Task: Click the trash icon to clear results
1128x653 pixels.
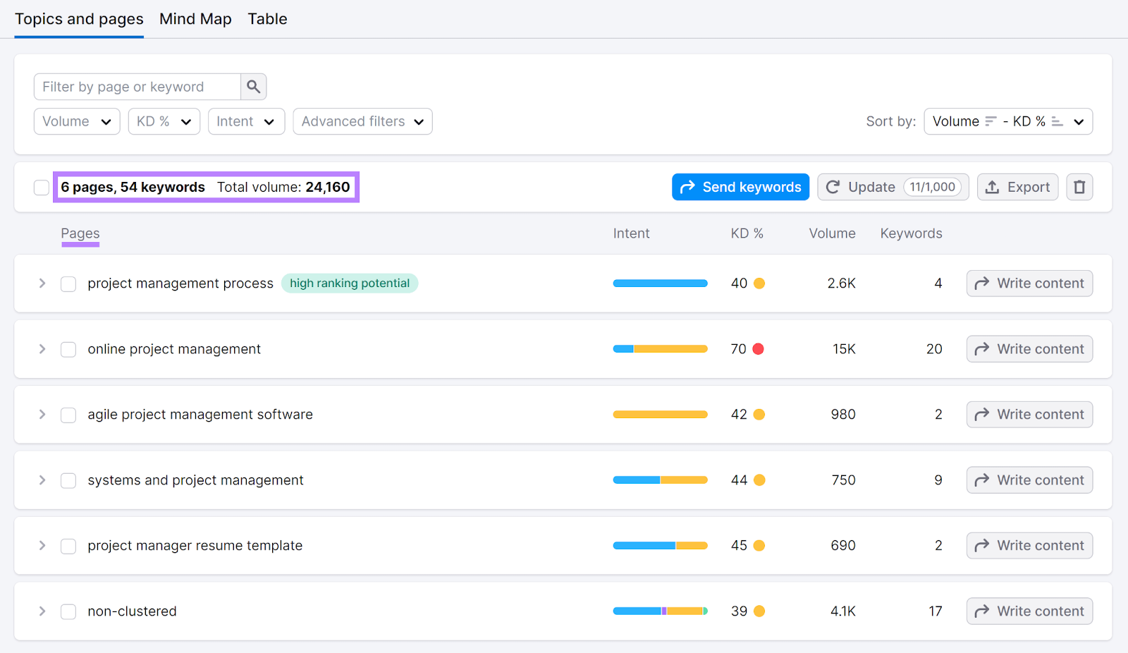Action: [x=1079, y=187]
